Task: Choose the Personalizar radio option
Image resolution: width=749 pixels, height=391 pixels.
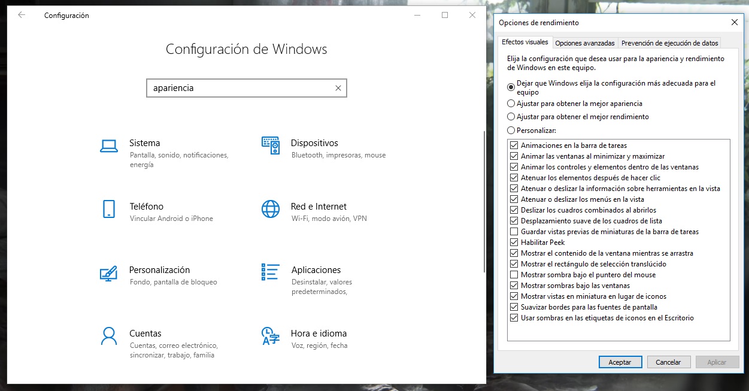Action: 511,130
